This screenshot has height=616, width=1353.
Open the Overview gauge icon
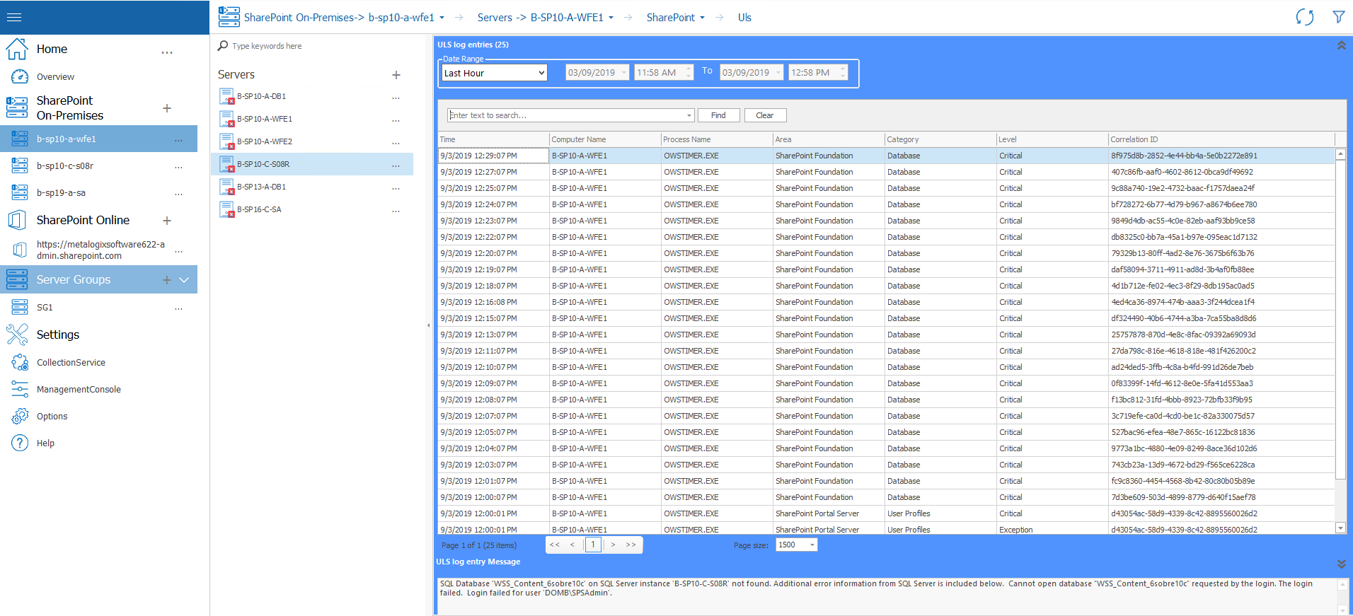click(x=20, y=76)
